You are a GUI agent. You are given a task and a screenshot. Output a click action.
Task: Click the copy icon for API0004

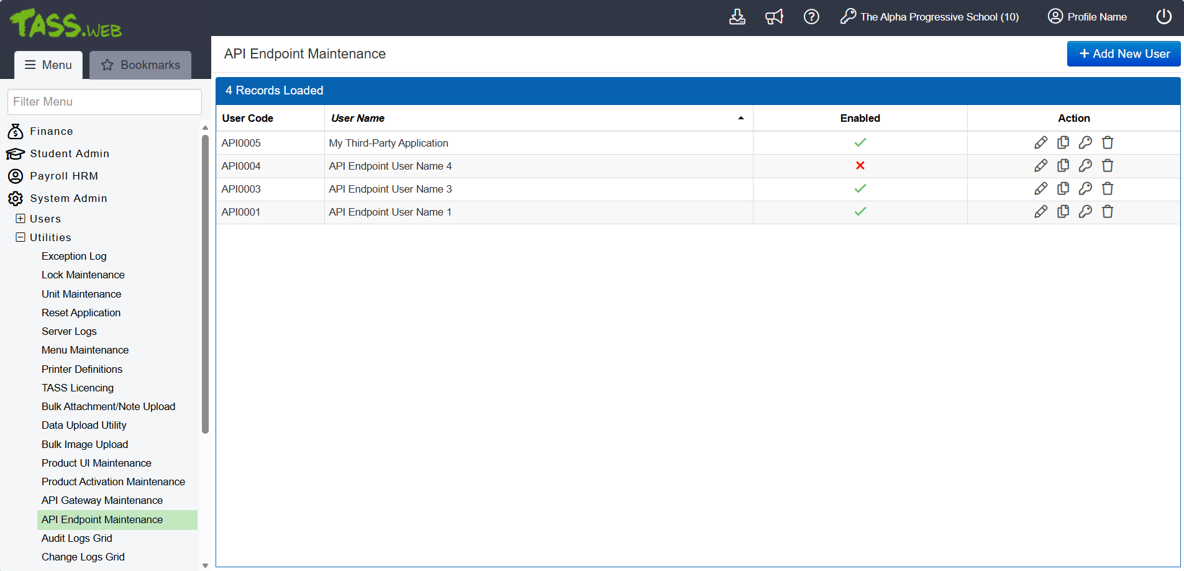(x=1063, y=166)
